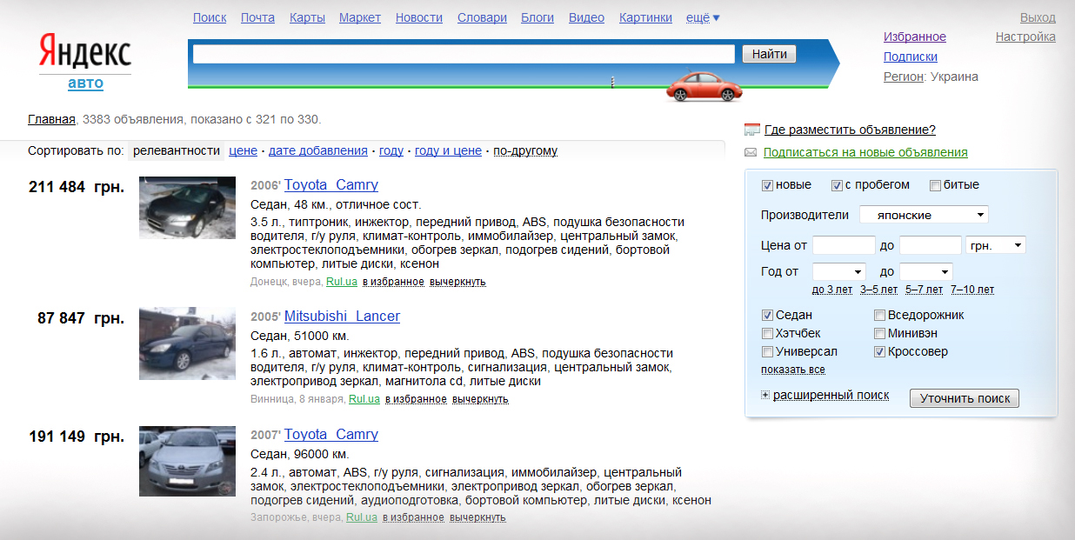Sort listings by дате добавления
Screen dimensions: 1075x540
[x=318, y=150]
